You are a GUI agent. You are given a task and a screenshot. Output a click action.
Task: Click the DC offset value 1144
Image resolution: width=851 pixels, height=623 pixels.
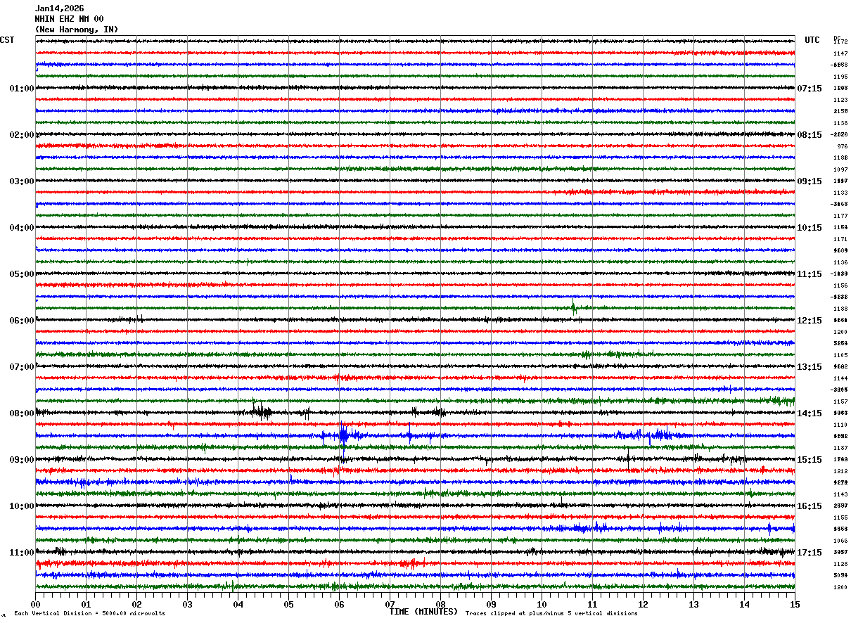840,378
